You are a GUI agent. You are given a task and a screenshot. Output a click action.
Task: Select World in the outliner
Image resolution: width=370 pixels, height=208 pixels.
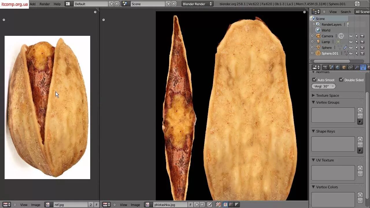(326, 30)
